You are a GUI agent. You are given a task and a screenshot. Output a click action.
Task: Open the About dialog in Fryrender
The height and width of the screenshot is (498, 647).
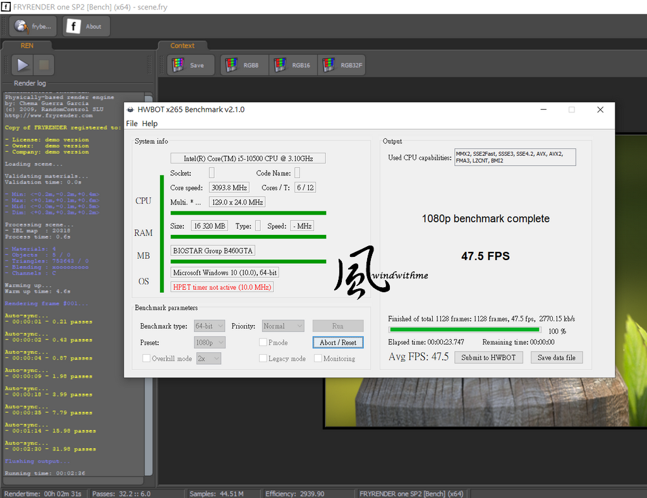86,27
